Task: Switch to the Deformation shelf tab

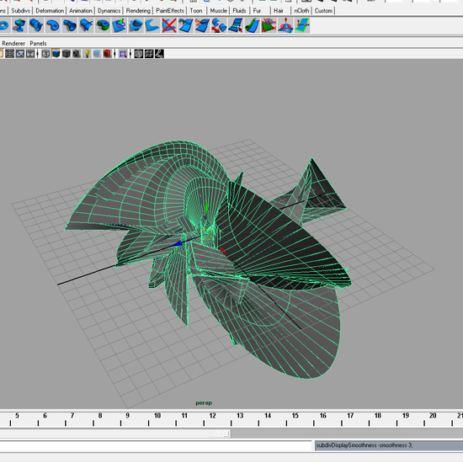Action: pos(50,11)
